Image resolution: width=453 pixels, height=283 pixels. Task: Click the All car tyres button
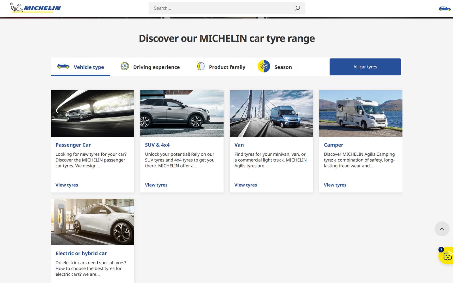(x=365, y=67)
